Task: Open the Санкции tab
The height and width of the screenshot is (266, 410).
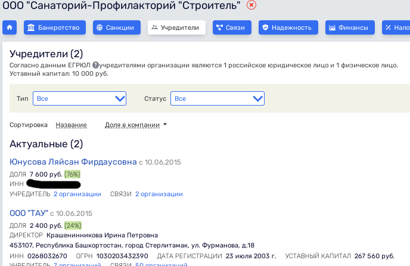Action: pyautogui.click(x=117, y=27)
